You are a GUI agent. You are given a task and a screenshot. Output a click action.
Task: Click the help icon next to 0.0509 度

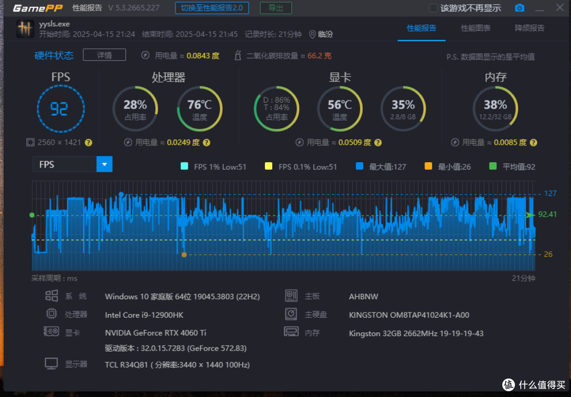point(378,143)
